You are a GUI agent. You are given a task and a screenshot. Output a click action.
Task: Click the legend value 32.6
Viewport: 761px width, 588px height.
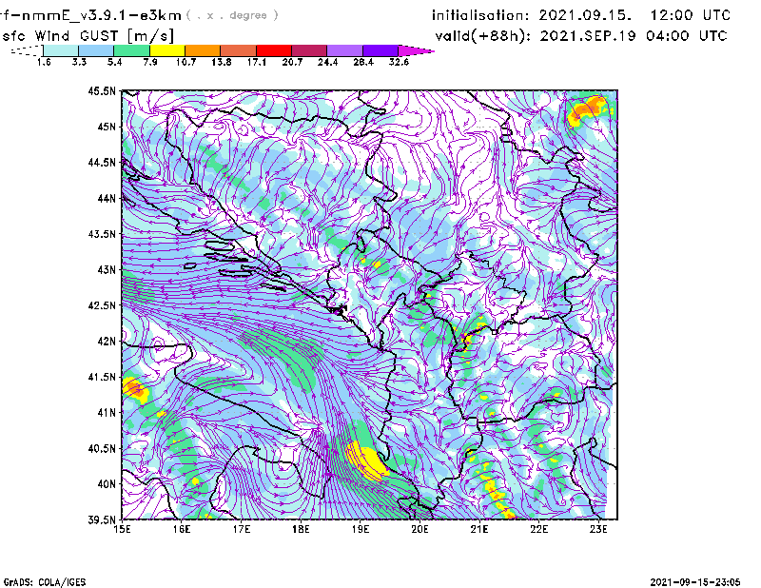399,62
